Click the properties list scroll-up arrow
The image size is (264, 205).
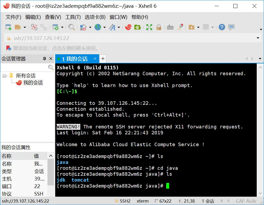click(x=51, y=156)
